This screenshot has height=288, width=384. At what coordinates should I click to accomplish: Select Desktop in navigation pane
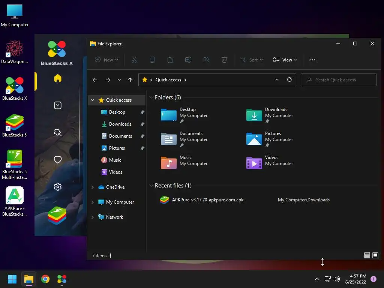point(117,112)
